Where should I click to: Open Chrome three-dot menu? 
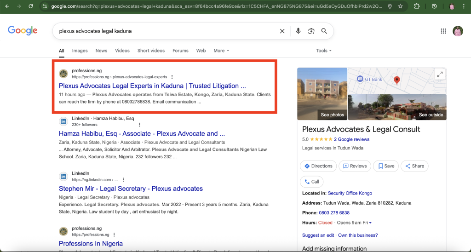click(x=464, y=6)
